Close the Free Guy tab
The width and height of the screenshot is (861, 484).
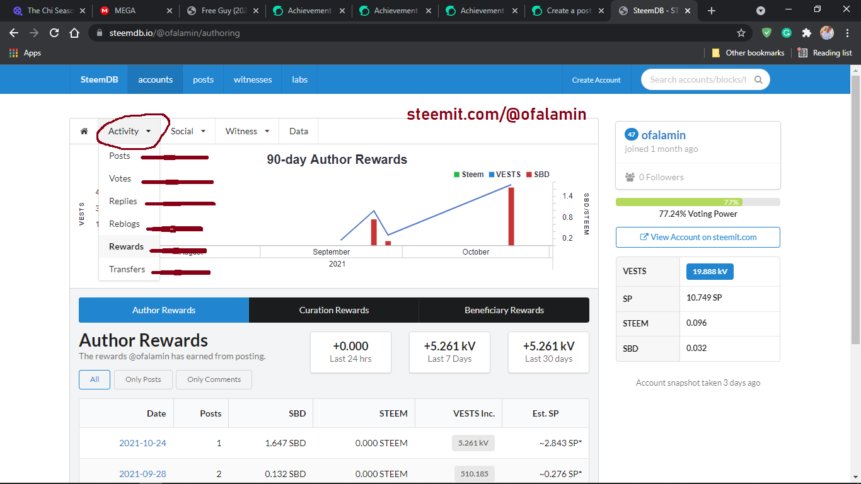point(255,11)
